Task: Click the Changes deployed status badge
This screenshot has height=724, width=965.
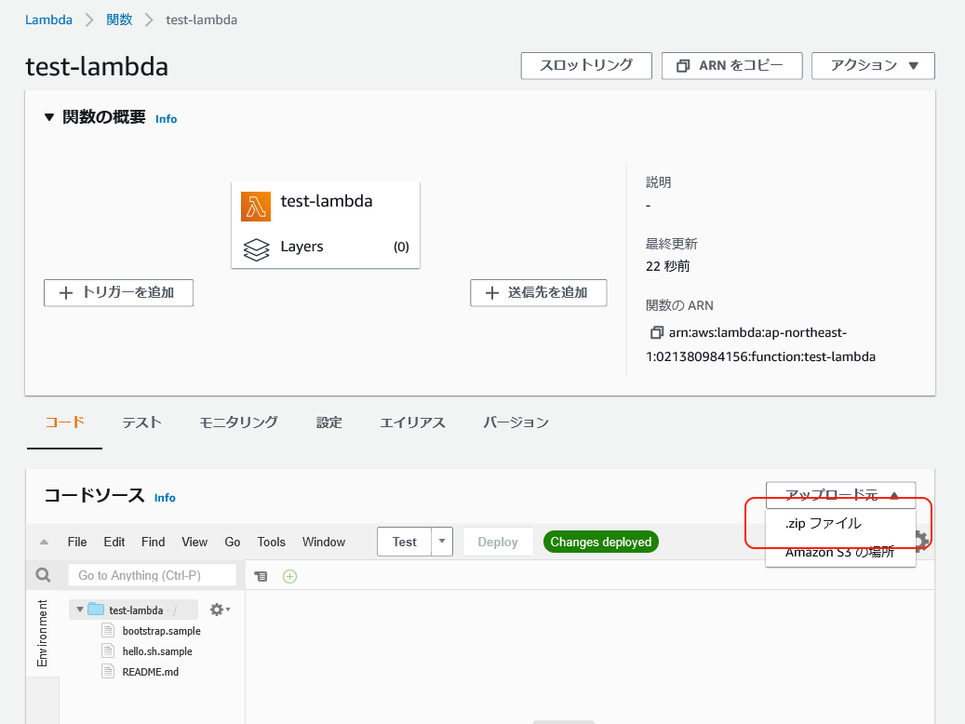Action: (600, 542)
